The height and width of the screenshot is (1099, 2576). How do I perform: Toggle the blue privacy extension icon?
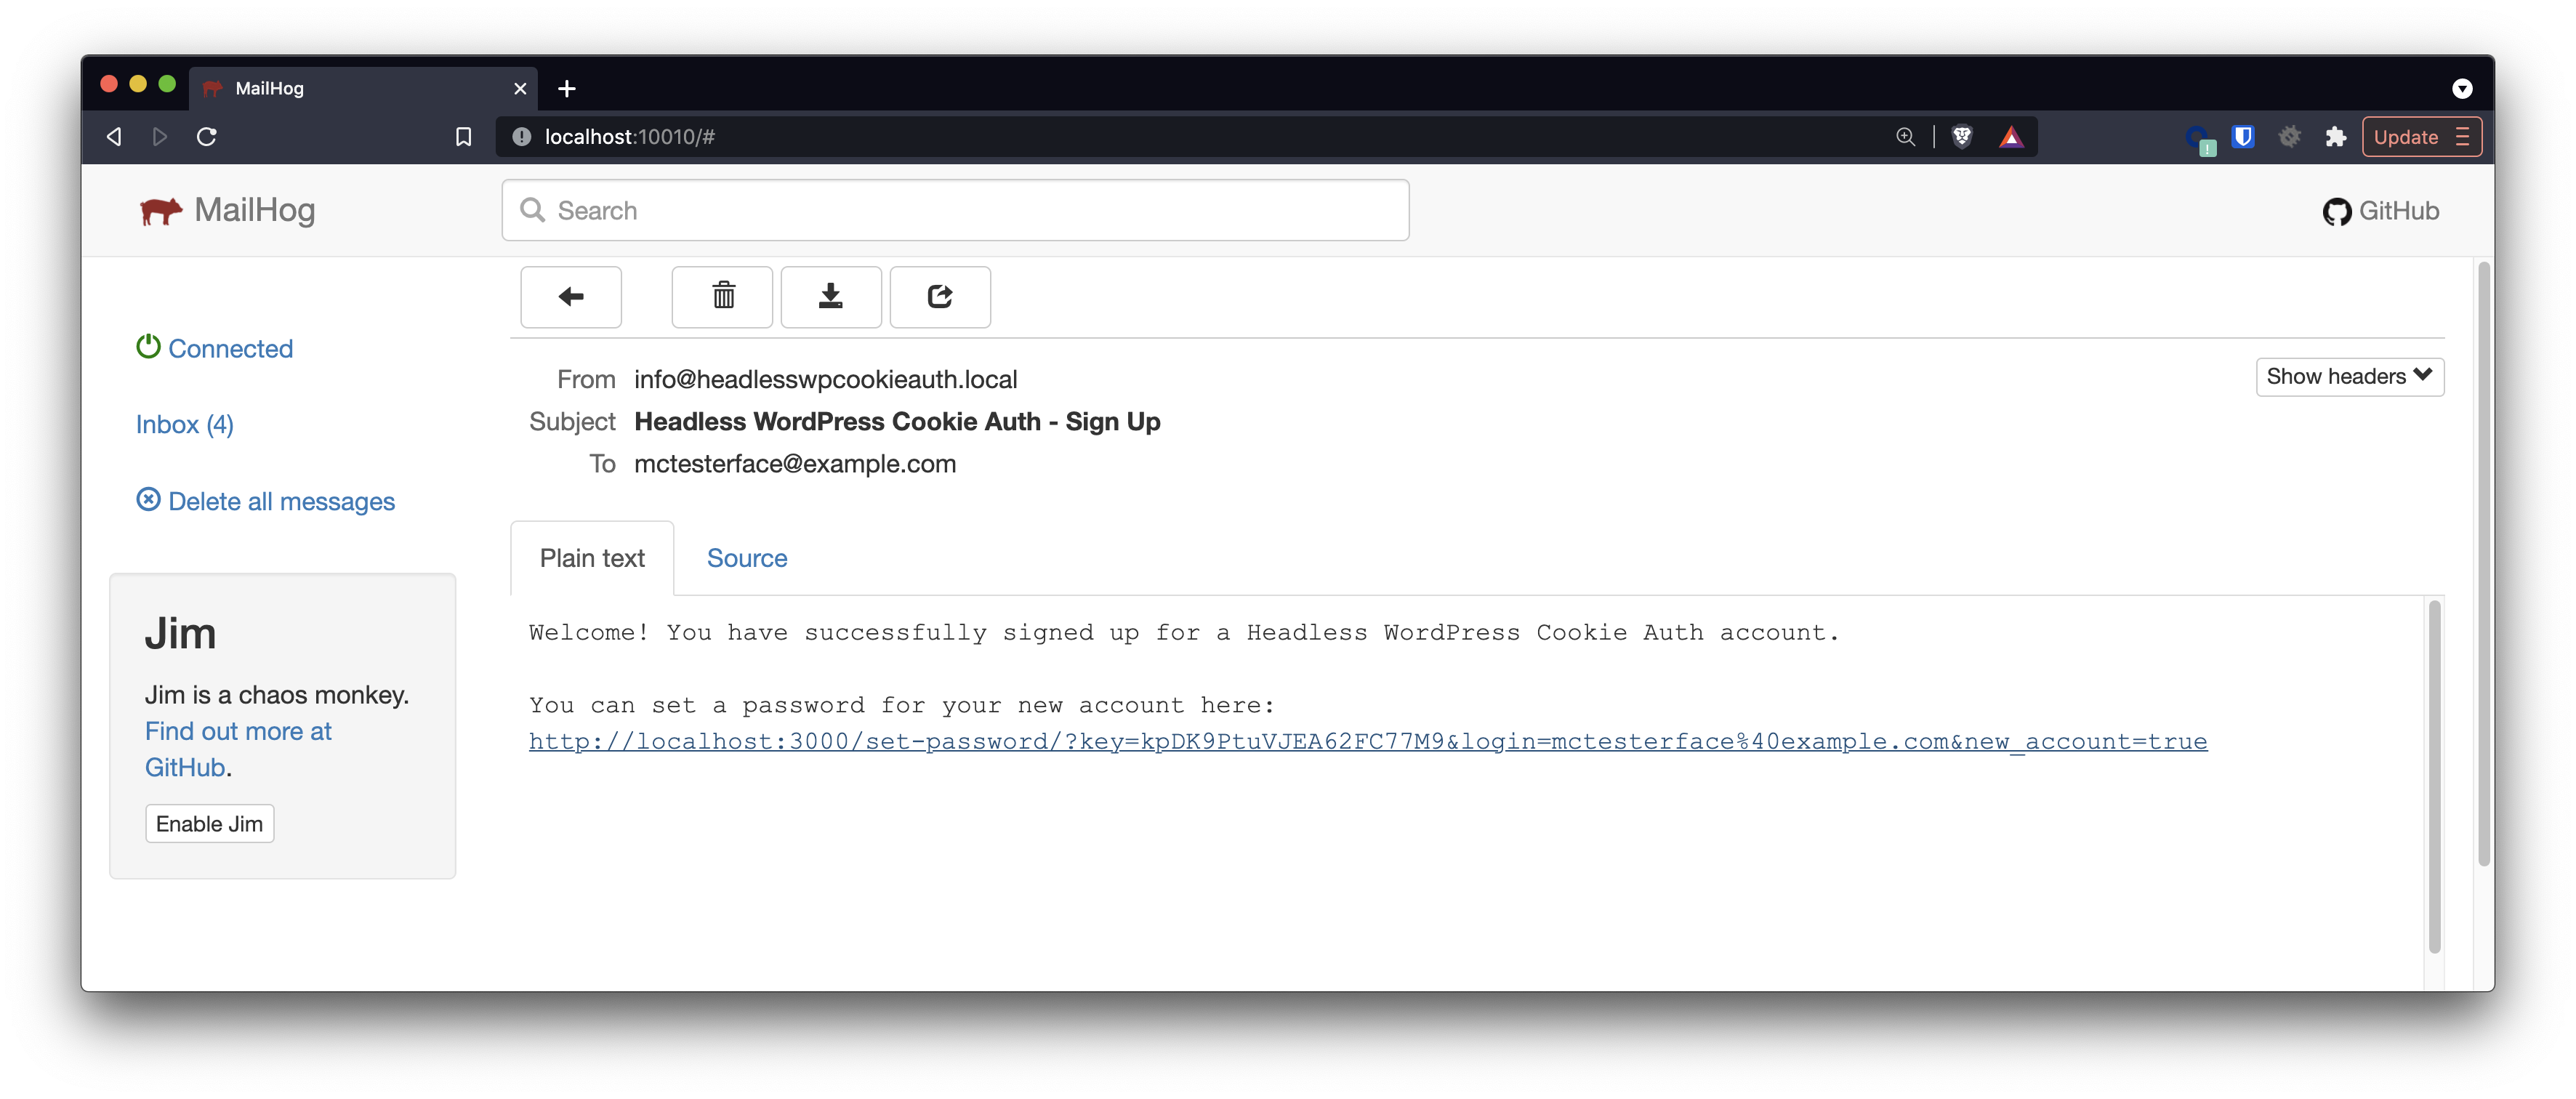click(2243, 137)
